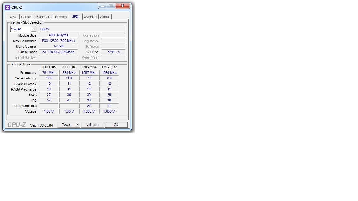358x201 pixels.
Task: Click the 4096 MBytes module size value
Action: pyautogui.click(x=58, y=35)
